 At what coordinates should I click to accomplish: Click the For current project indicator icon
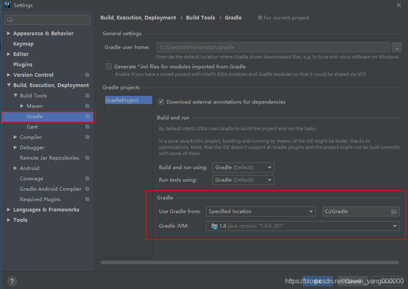[x=260, y=18]
